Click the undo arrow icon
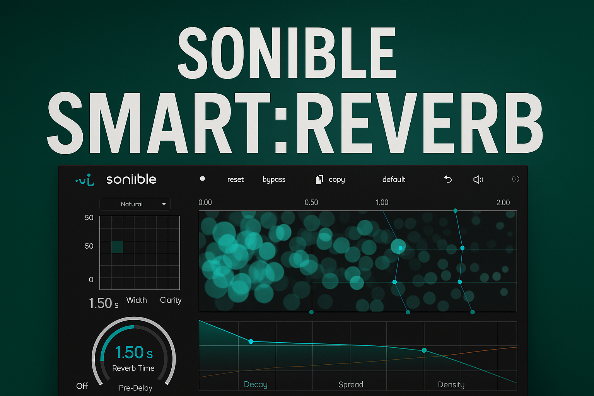Viewport: 594px width, 396px height. 448,179
